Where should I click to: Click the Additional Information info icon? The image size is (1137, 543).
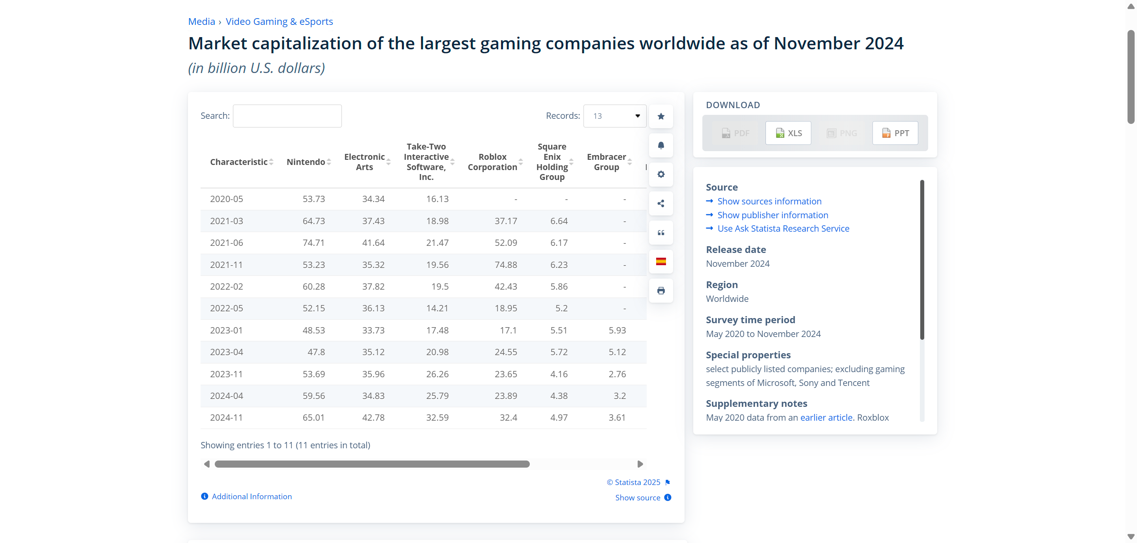pos(205,496)
